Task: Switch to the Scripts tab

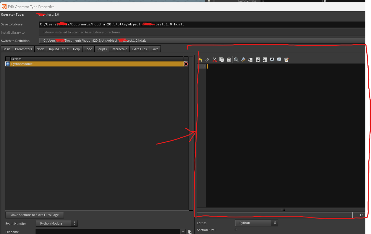Action: click(x=102, y=49)
